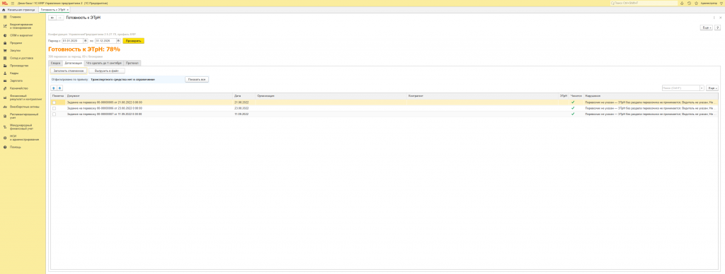Click the Показать все button
The image size is (725, 274).
(197, 79)
